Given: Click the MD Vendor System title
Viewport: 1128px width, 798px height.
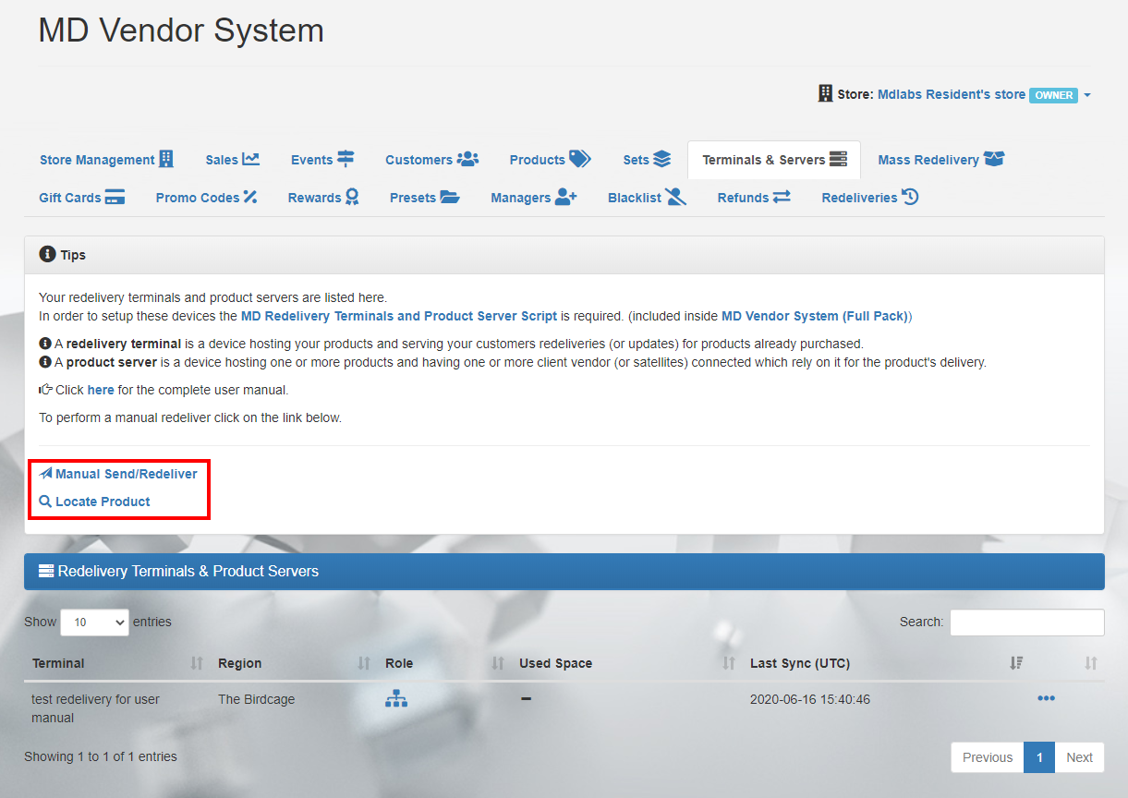Looking at the screenshot, I should pyautogui.click(x=181, y=30).
